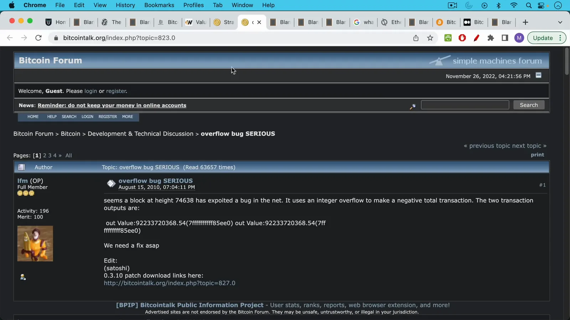Screen dimensions: 570x320
Task: Reload the bitcointalk page
Action: coord(38,38)
